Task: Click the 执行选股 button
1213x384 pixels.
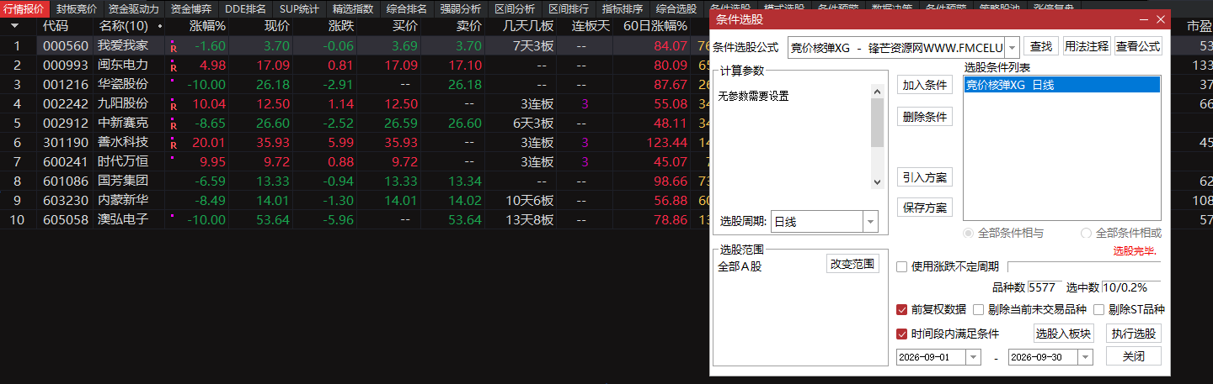Action: (1134, 334)
